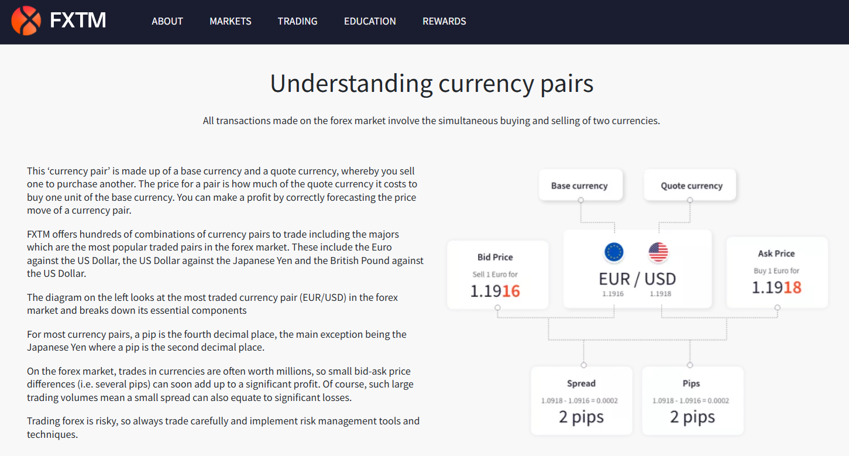Click the FXTM orange logo icon

[26, 20]
